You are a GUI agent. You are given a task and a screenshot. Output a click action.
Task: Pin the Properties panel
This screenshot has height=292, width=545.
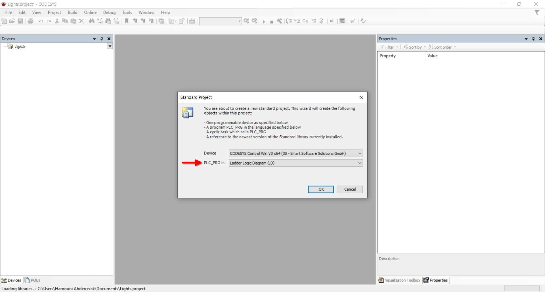point(533,39)
